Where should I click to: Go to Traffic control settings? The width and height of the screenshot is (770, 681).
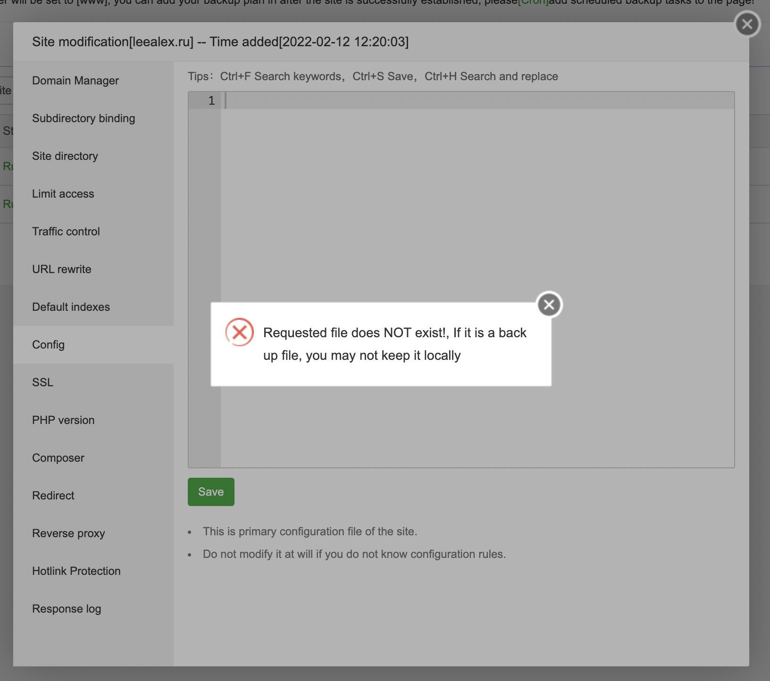[66, 232]
